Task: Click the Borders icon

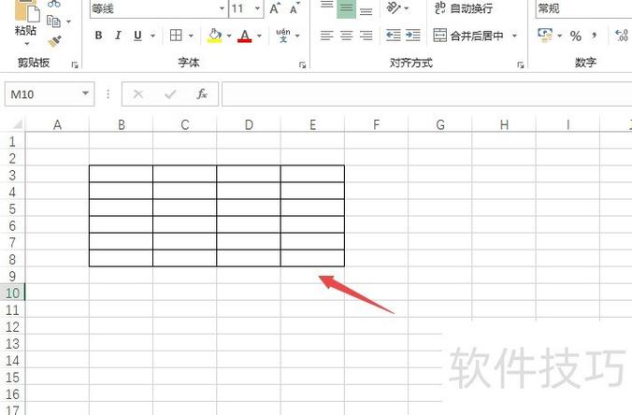Action: 176,36
